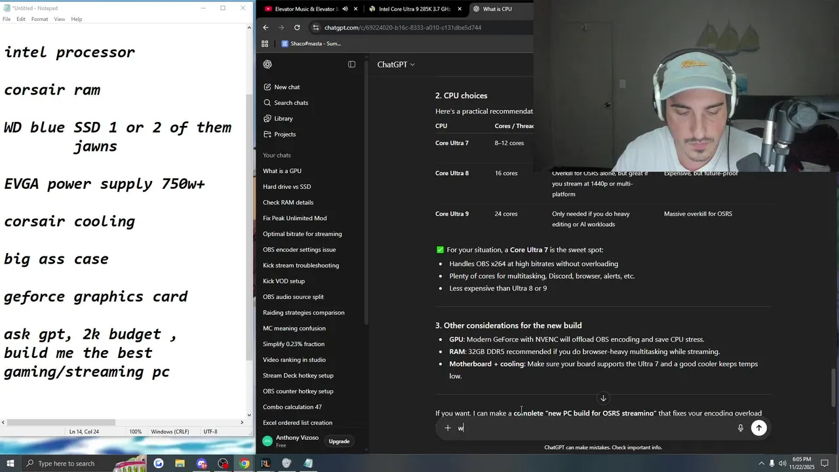Collapse the ChatGPT sidebar panel icon
Viewport: 839px width, 472px height.
click(x=351, y=64)
